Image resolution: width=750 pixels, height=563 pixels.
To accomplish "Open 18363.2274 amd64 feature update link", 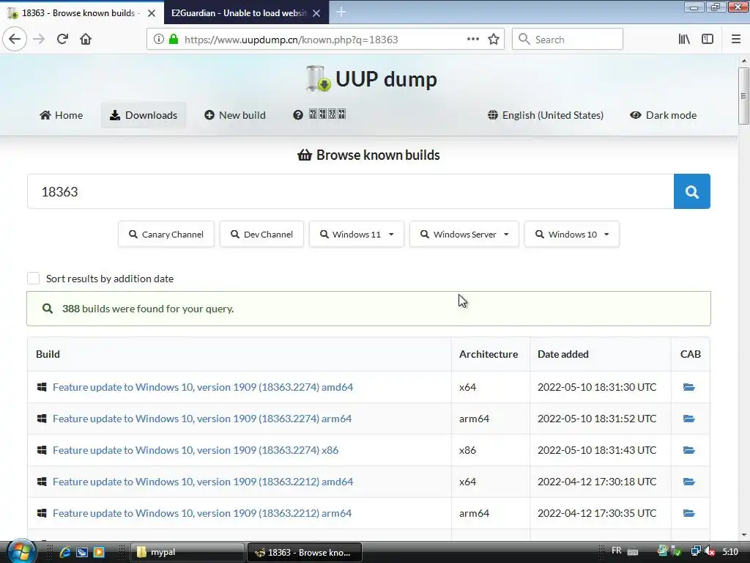I will point(203,387).
